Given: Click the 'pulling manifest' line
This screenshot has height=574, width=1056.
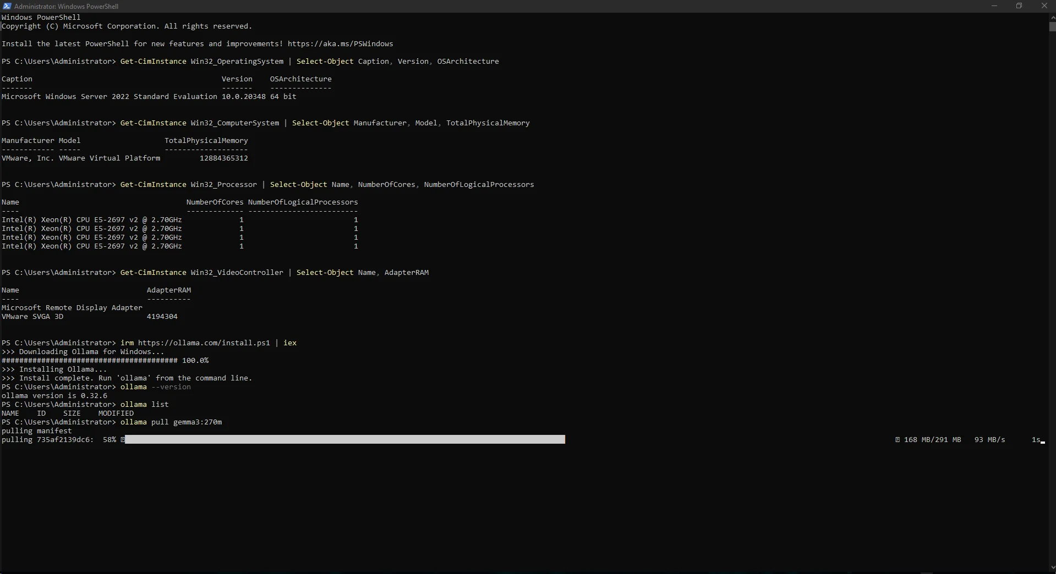Looking at the screenshot, I should (x=37, y=431).
